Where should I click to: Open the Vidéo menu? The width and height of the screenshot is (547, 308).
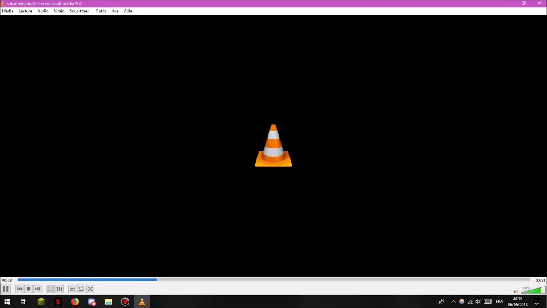click(59, 11)
